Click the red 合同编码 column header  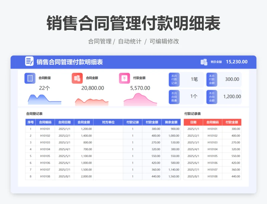click(x=213, y=122)
